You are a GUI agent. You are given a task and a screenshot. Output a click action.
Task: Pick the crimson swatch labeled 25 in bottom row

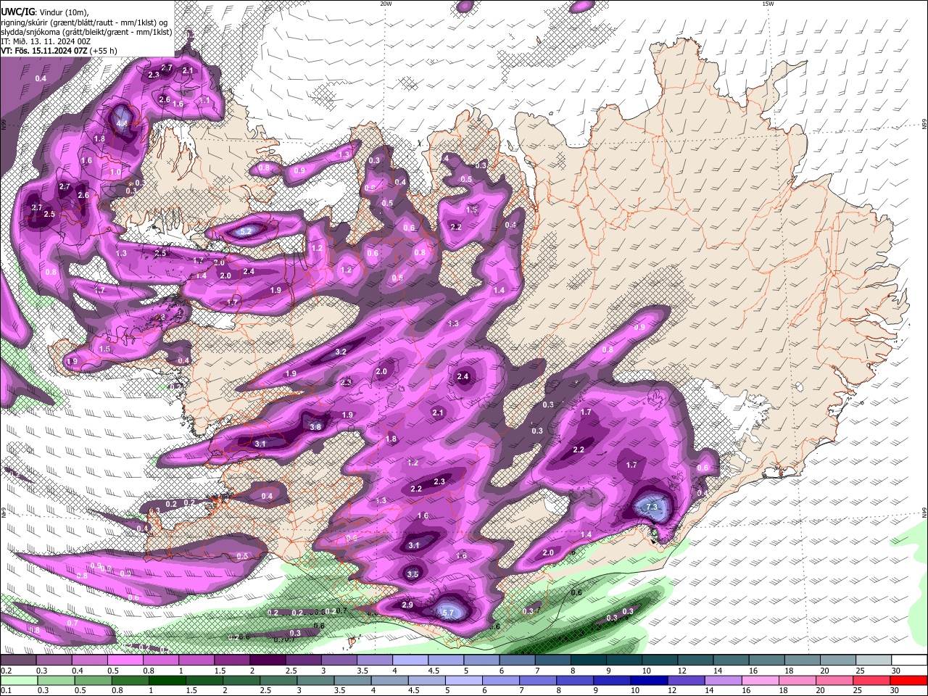coord(872,681)
